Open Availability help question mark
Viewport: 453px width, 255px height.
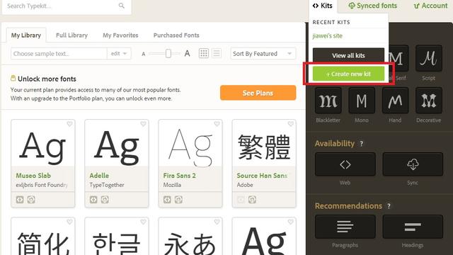[361, 144]
